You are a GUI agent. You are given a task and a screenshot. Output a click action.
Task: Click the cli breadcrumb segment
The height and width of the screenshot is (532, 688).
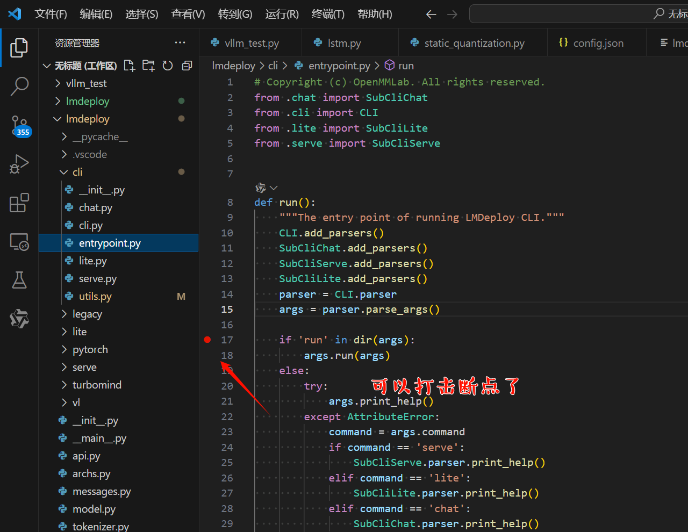[273, 66]
